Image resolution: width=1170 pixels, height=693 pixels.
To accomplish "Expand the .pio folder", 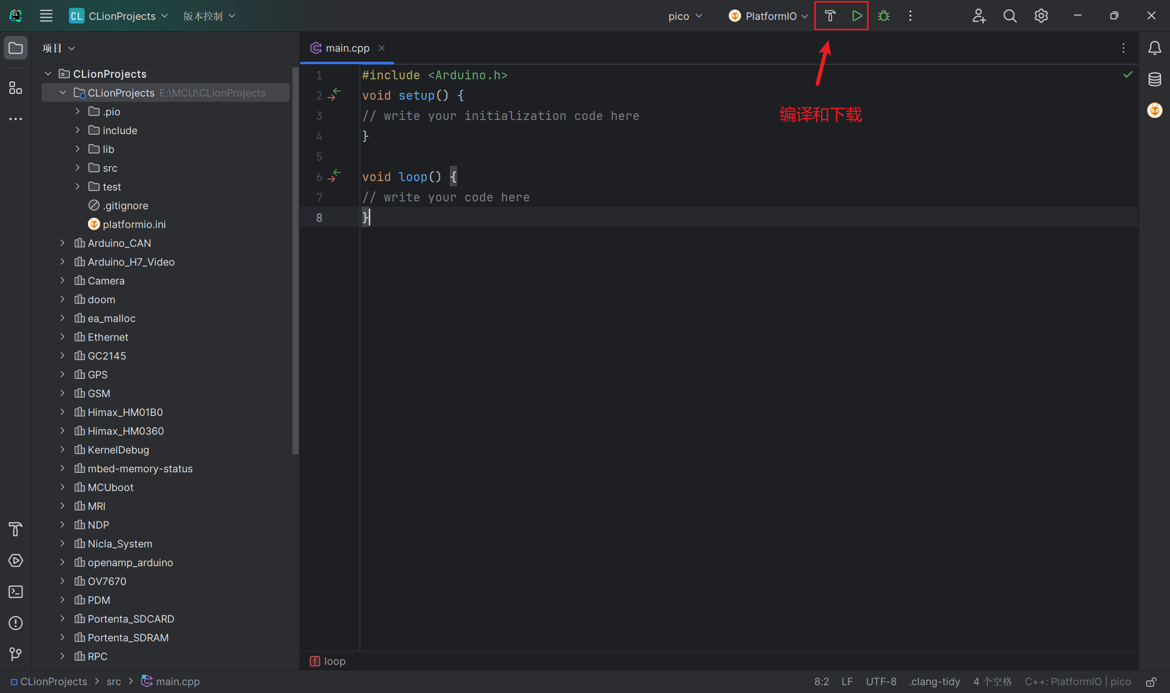I will (77, 111).
